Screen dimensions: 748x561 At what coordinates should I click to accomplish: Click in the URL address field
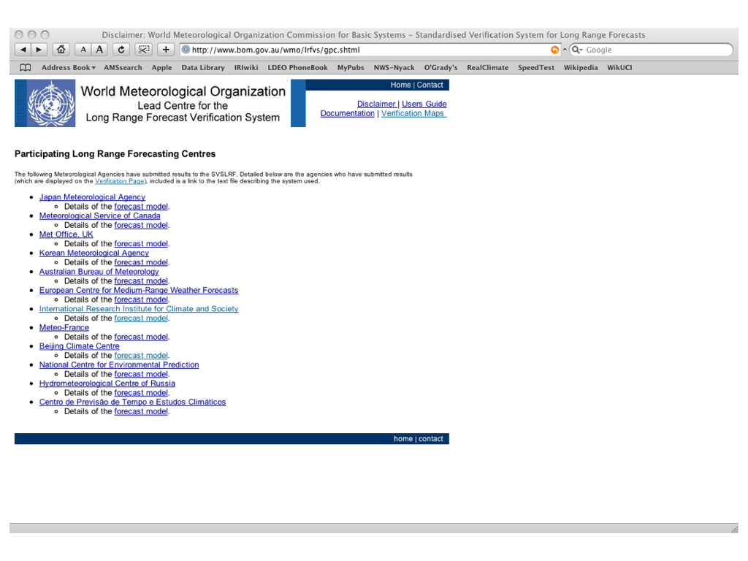point(365,50)
